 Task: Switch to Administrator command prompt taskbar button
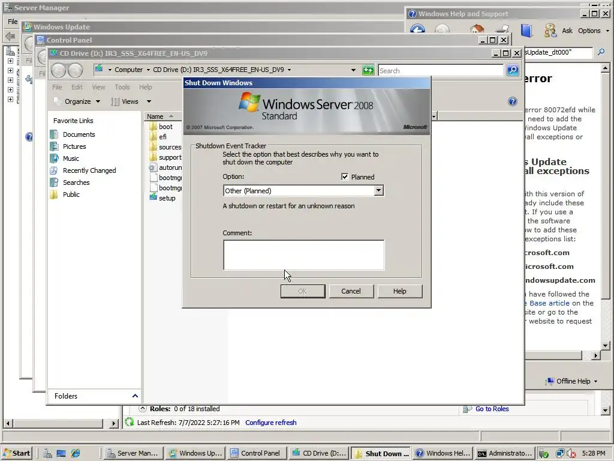tap(505, 453)
